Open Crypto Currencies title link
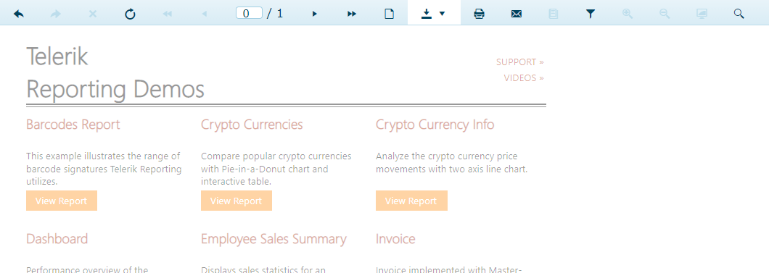Screen dimensions: 769x273 (252, 125)
